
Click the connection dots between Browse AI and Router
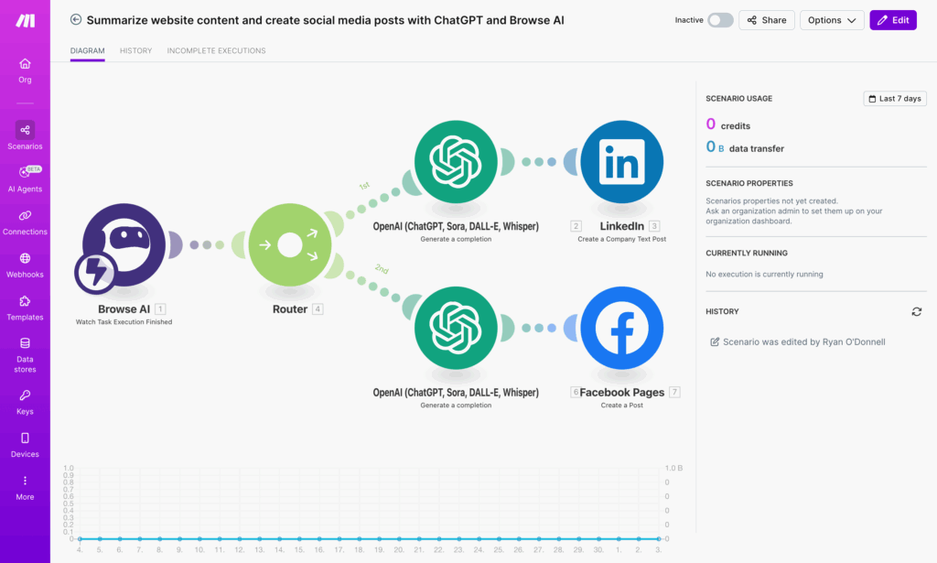coord(207,245)
